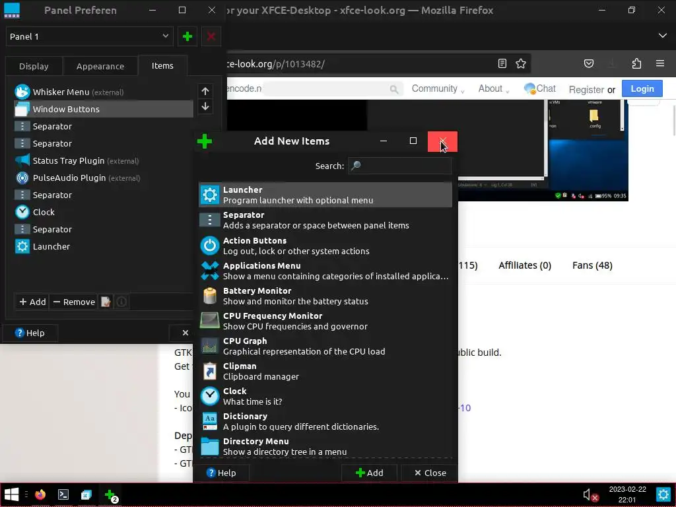Viewport: 676px width, 507px height.
Task: Add a new panel with green plus
Action: coord(187,37)
